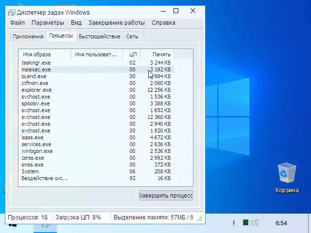This screenshot has height=233, width=311.
Task: Select svchost.exe using 1 920 КБ
Action: 96,131
